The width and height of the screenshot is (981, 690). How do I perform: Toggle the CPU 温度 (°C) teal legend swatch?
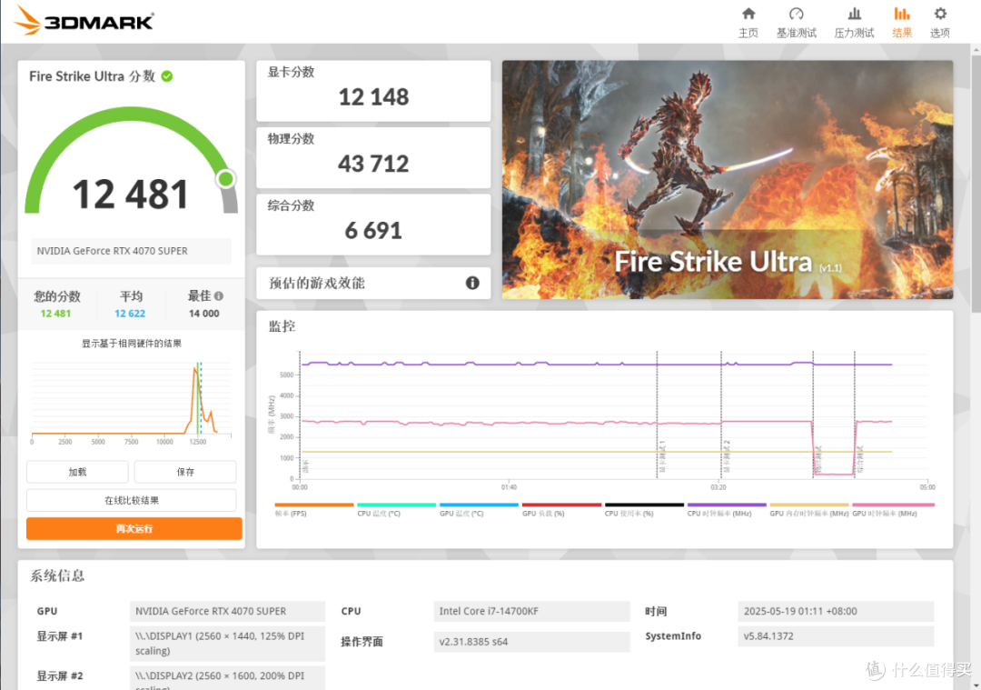point(397,505)
